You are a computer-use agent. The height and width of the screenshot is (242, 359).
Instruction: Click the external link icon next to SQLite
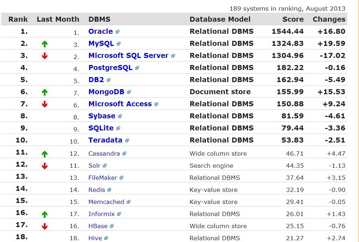coord(118,128)
